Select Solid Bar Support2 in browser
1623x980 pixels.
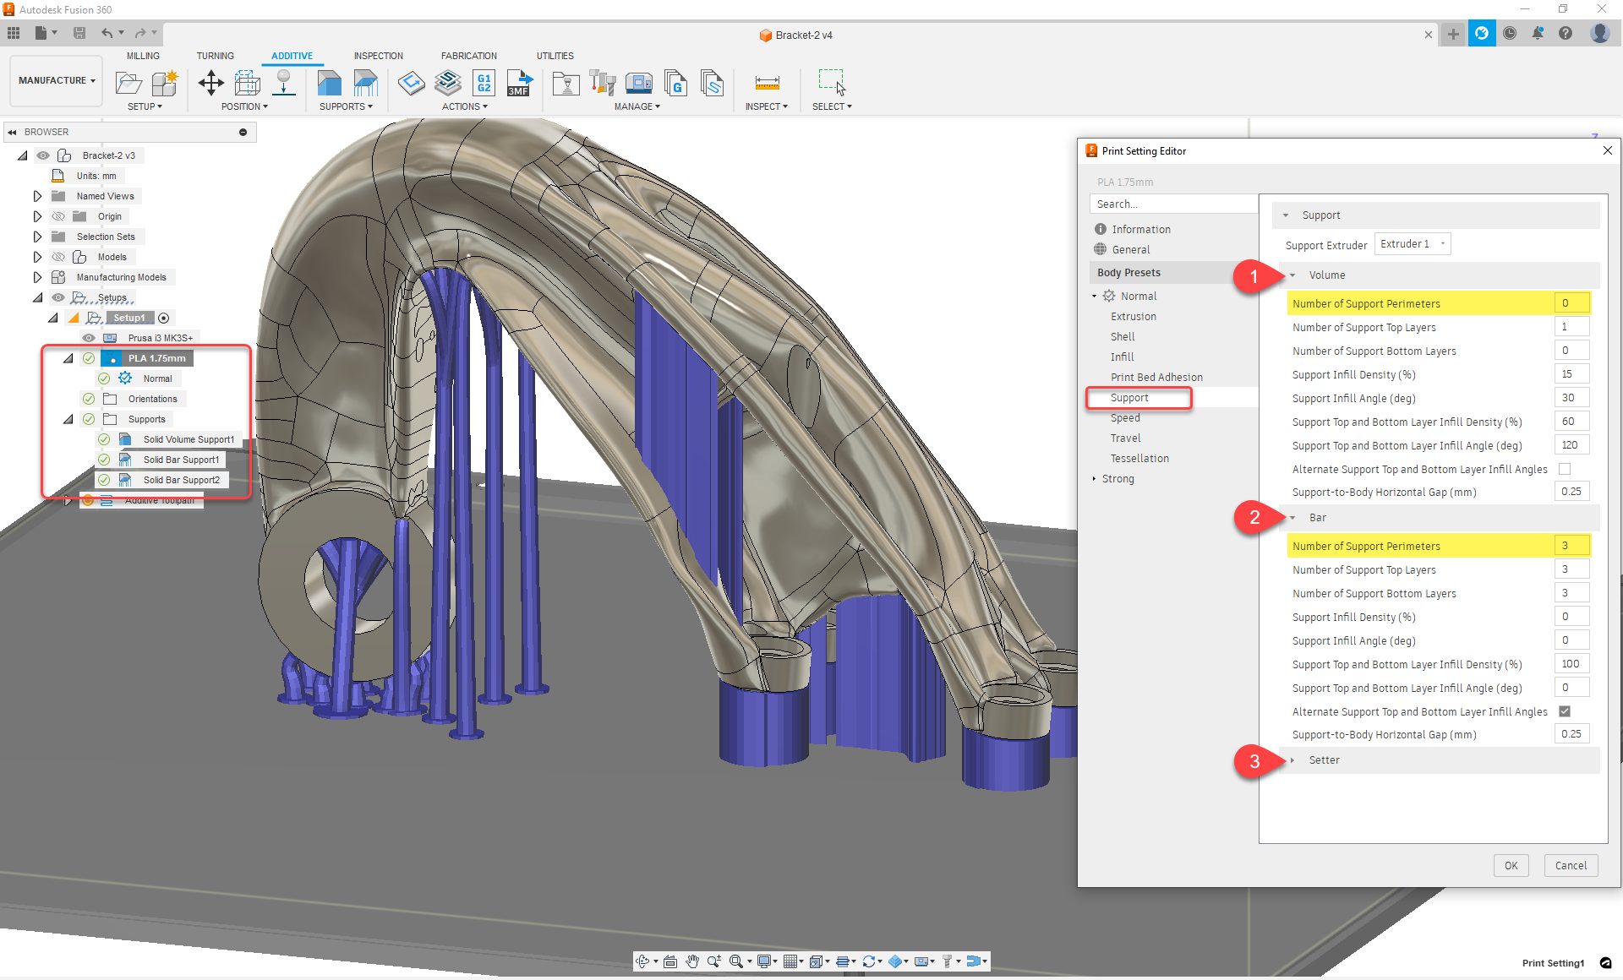(181, 480)
